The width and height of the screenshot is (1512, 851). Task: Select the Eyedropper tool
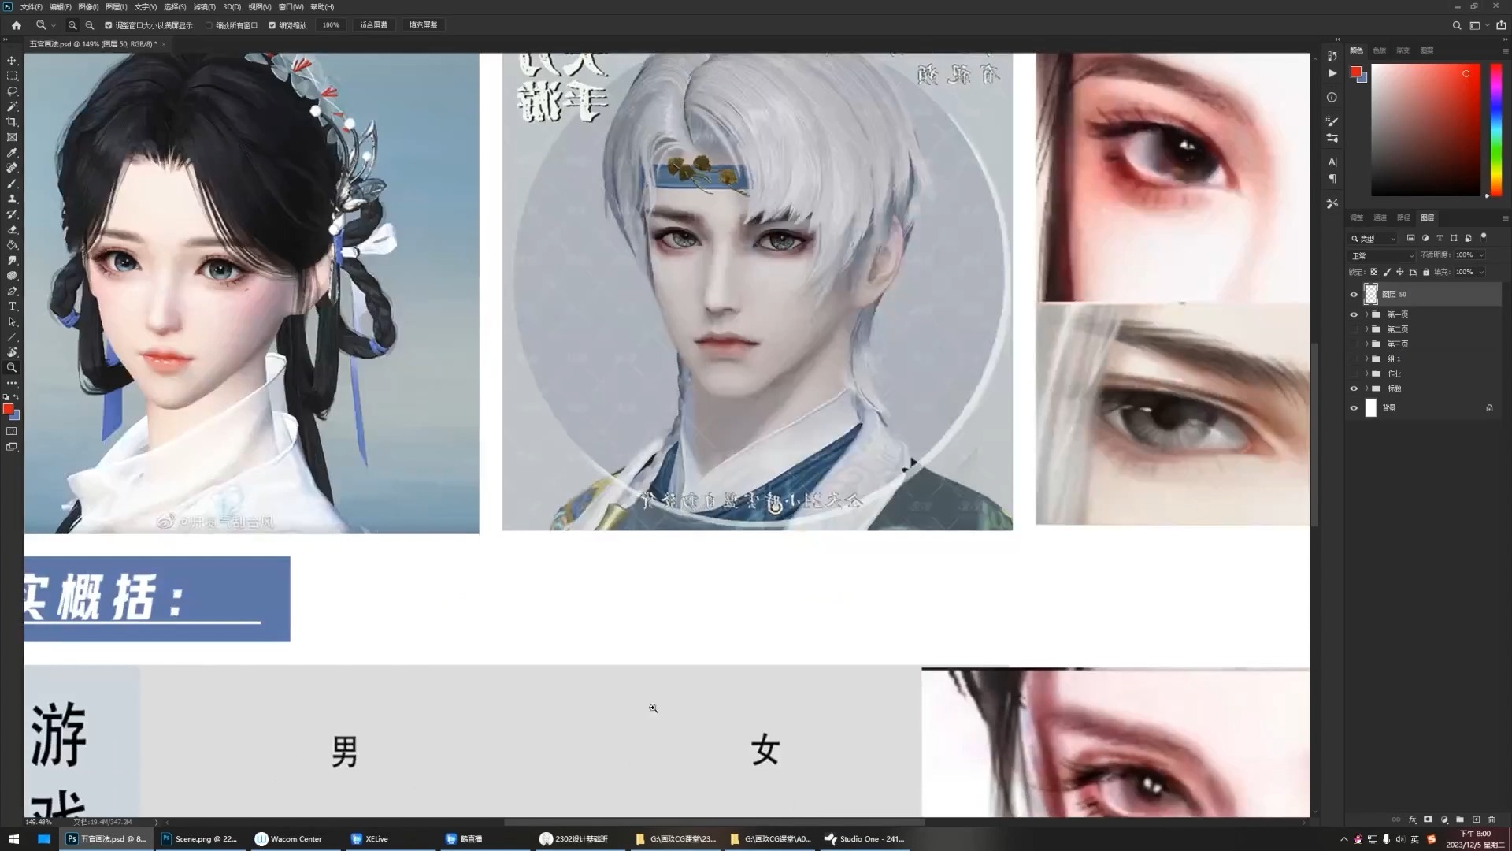click(12, 153)
